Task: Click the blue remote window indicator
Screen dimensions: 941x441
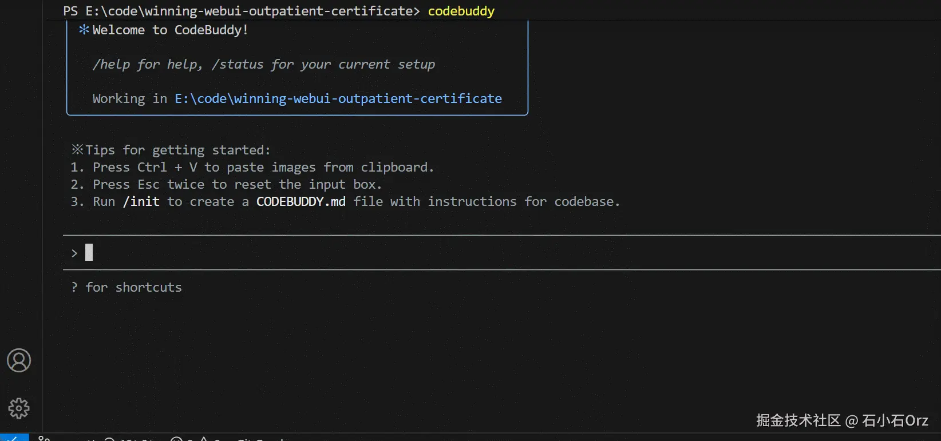Action: tap(14, 438)
